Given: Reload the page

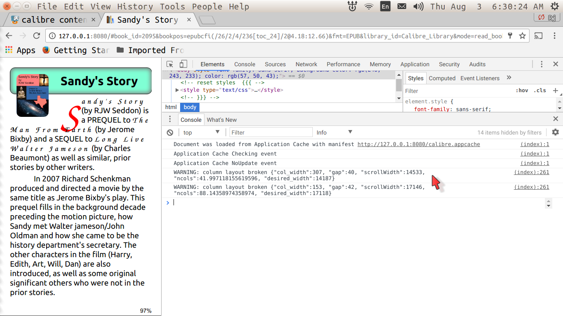Looking at the screenshot, I should click(x=37, y=36).
